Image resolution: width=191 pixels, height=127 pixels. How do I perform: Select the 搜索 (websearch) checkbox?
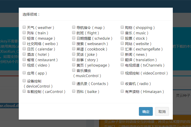coord(74,43)
